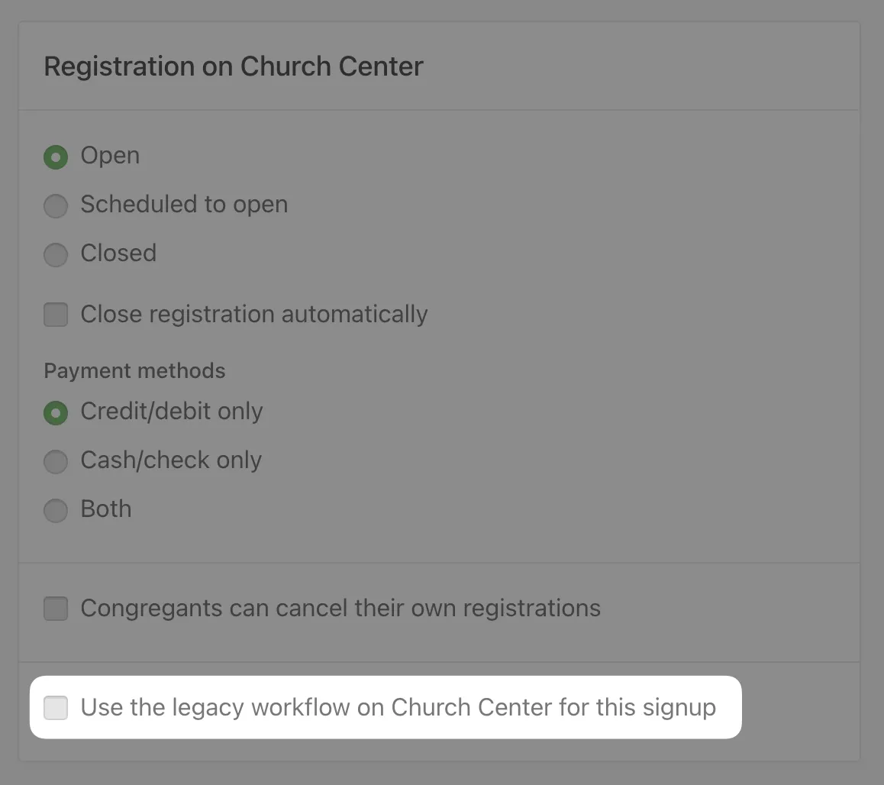Viewport: 884px width, 785px height.
Task: Click the "Payment methods" section label
Action: (134, 371)
